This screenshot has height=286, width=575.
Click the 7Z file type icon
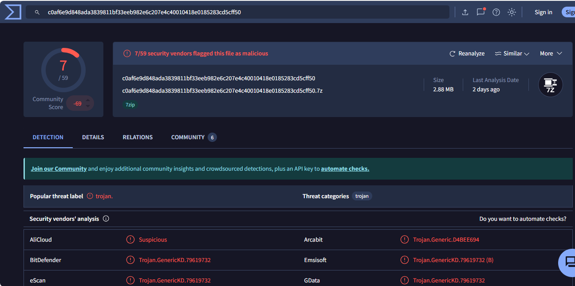(x=550, y=85)
